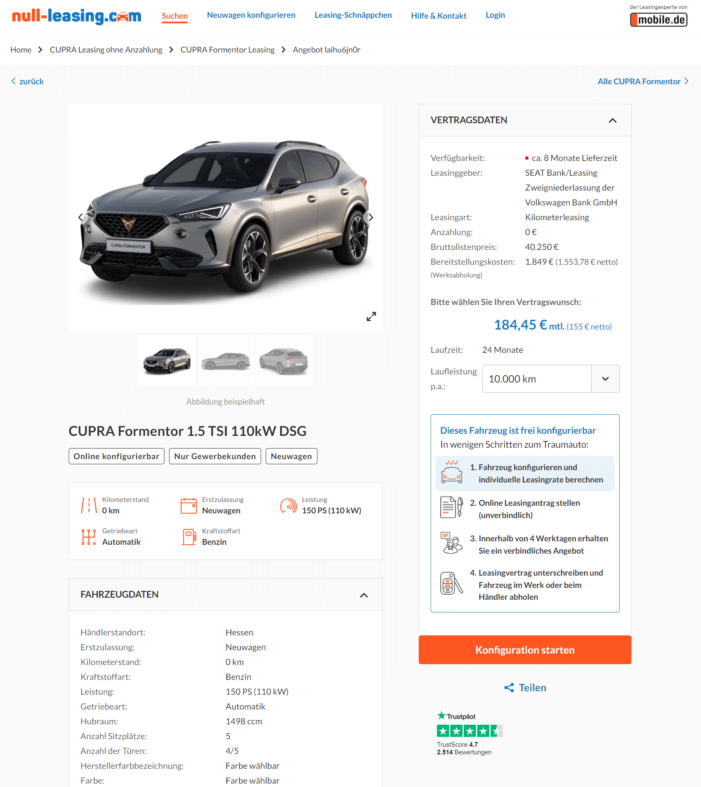701x787 pixels.
Task: Click the 'TrustScore 4.7' text
Action: click(x=457, y=744)
